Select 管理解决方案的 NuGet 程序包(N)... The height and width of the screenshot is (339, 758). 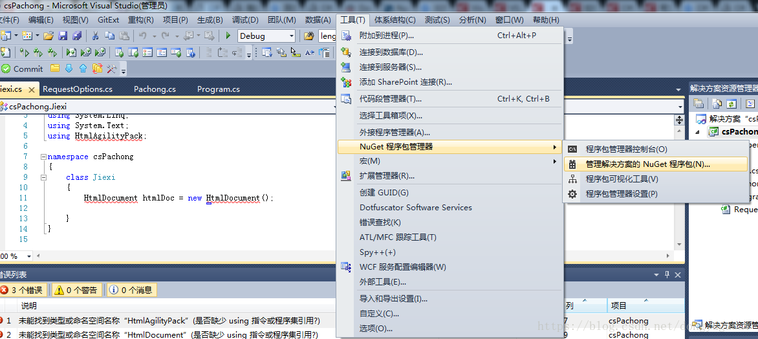click(656, 164)
